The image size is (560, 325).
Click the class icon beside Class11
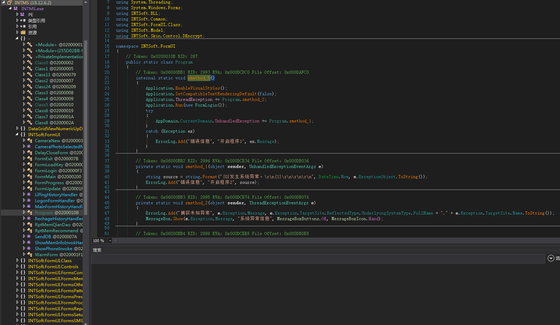[30, 74]
